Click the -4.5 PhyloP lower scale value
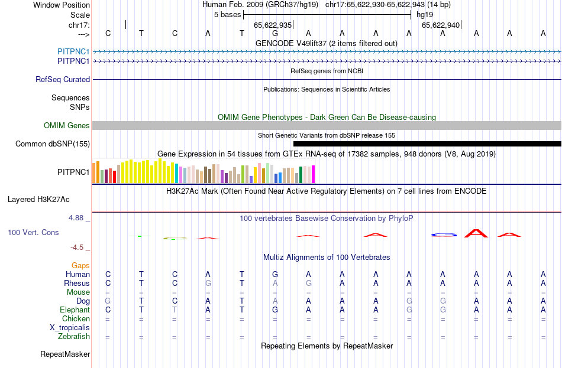Screen dimensions: 562x368 coord(77,247)
